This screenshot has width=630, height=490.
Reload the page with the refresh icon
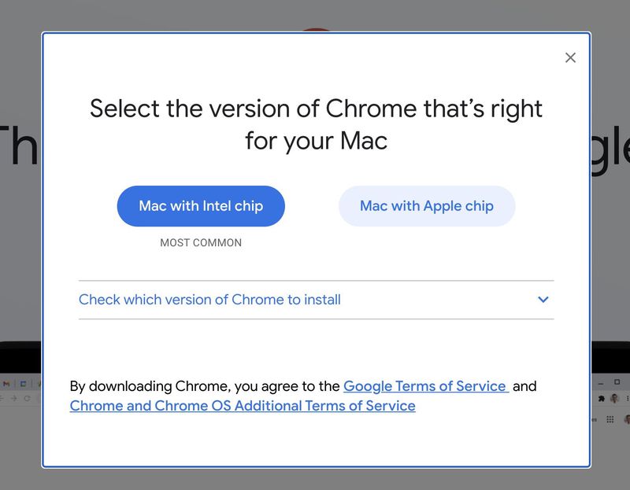coord(27,398)
